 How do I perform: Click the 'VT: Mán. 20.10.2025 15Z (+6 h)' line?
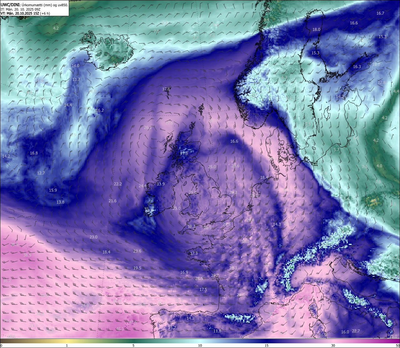pyautogui.click(x=25, y=13)
